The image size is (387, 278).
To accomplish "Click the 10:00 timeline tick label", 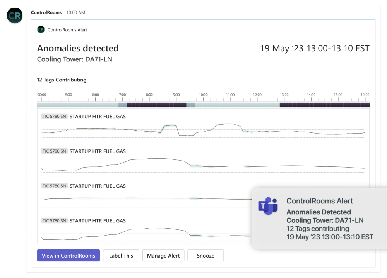I will [x=204, y=95].
